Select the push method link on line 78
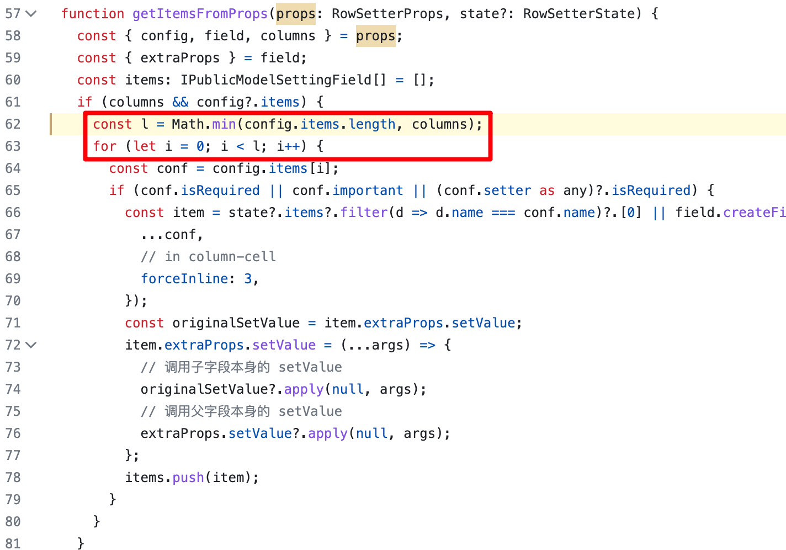Viewport: 786px width, 550px height. point(188,477)
